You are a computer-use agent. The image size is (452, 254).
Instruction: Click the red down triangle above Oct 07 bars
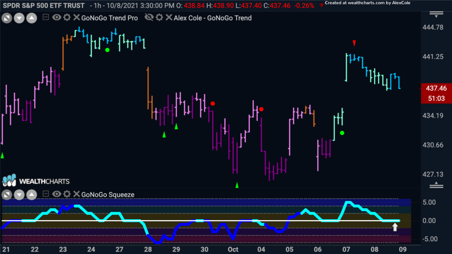(354, 43)
